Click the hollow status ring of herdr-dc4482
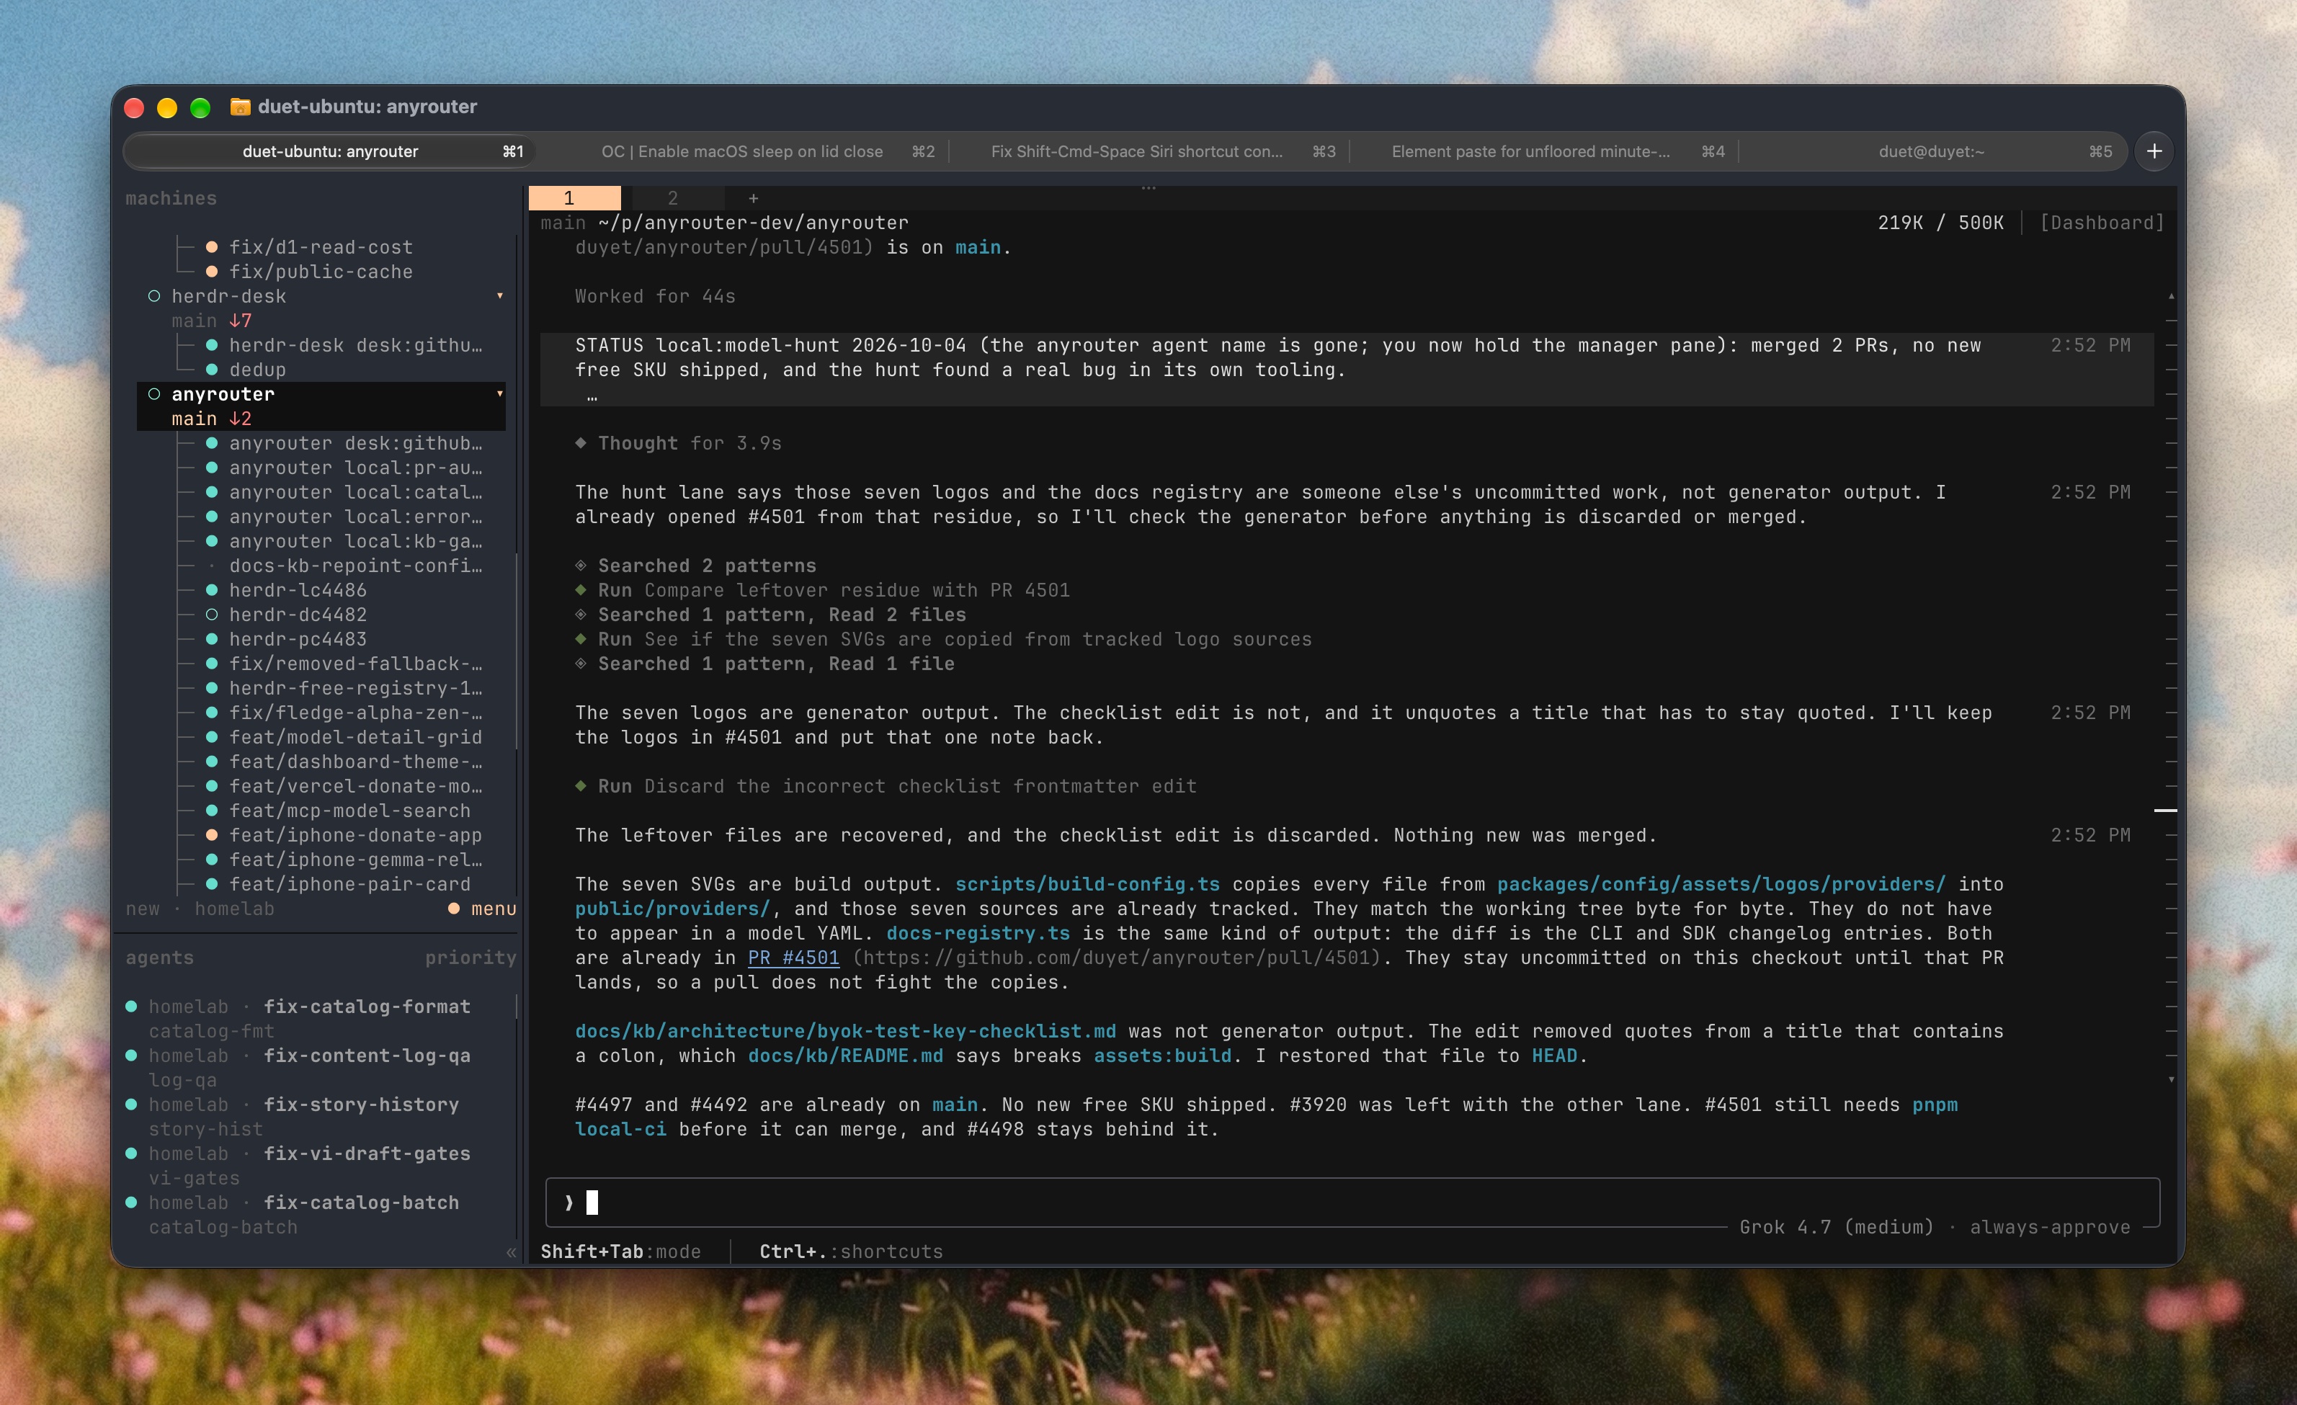The height and width of the screenshot is (1405, 2297). (x=212, y=615)
